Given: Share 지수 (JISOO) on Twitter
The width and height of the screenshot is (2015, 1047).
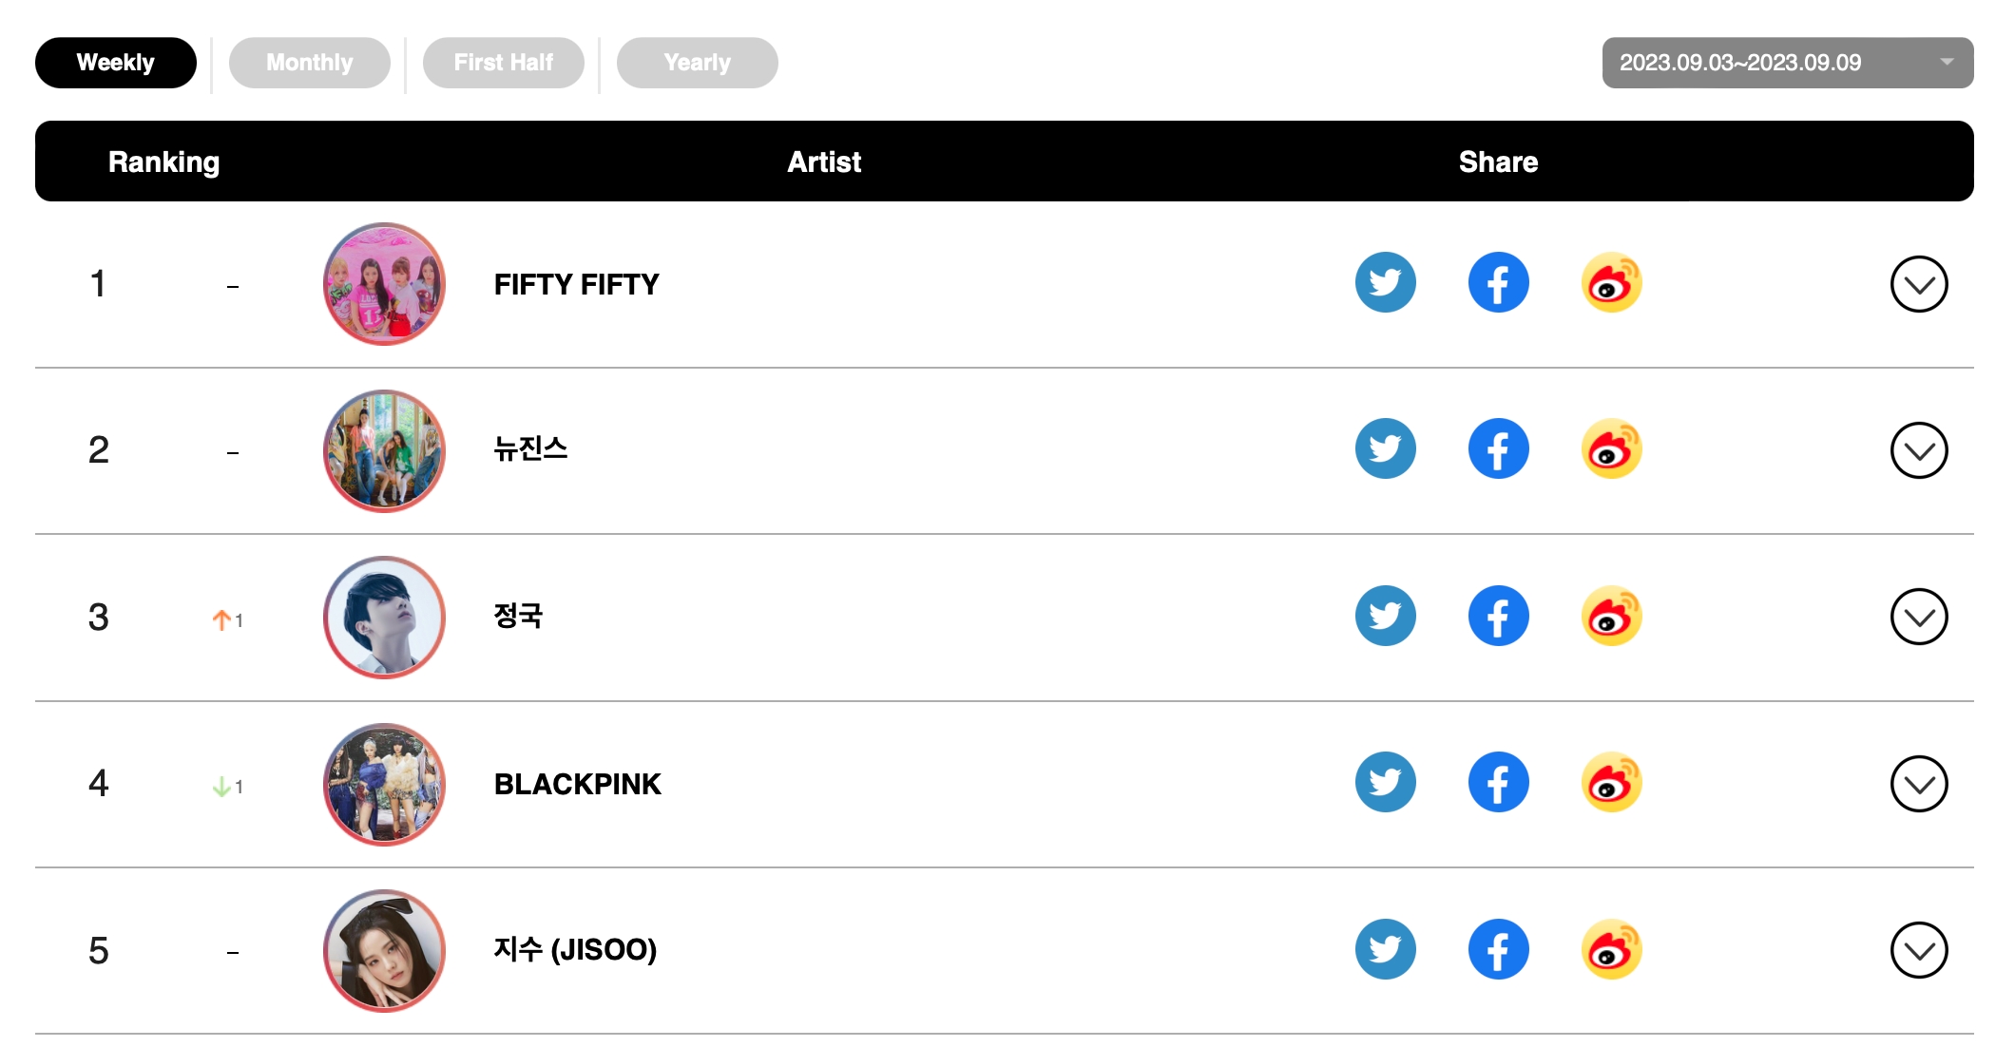Looking at the screenshot, I should 1385,949.
